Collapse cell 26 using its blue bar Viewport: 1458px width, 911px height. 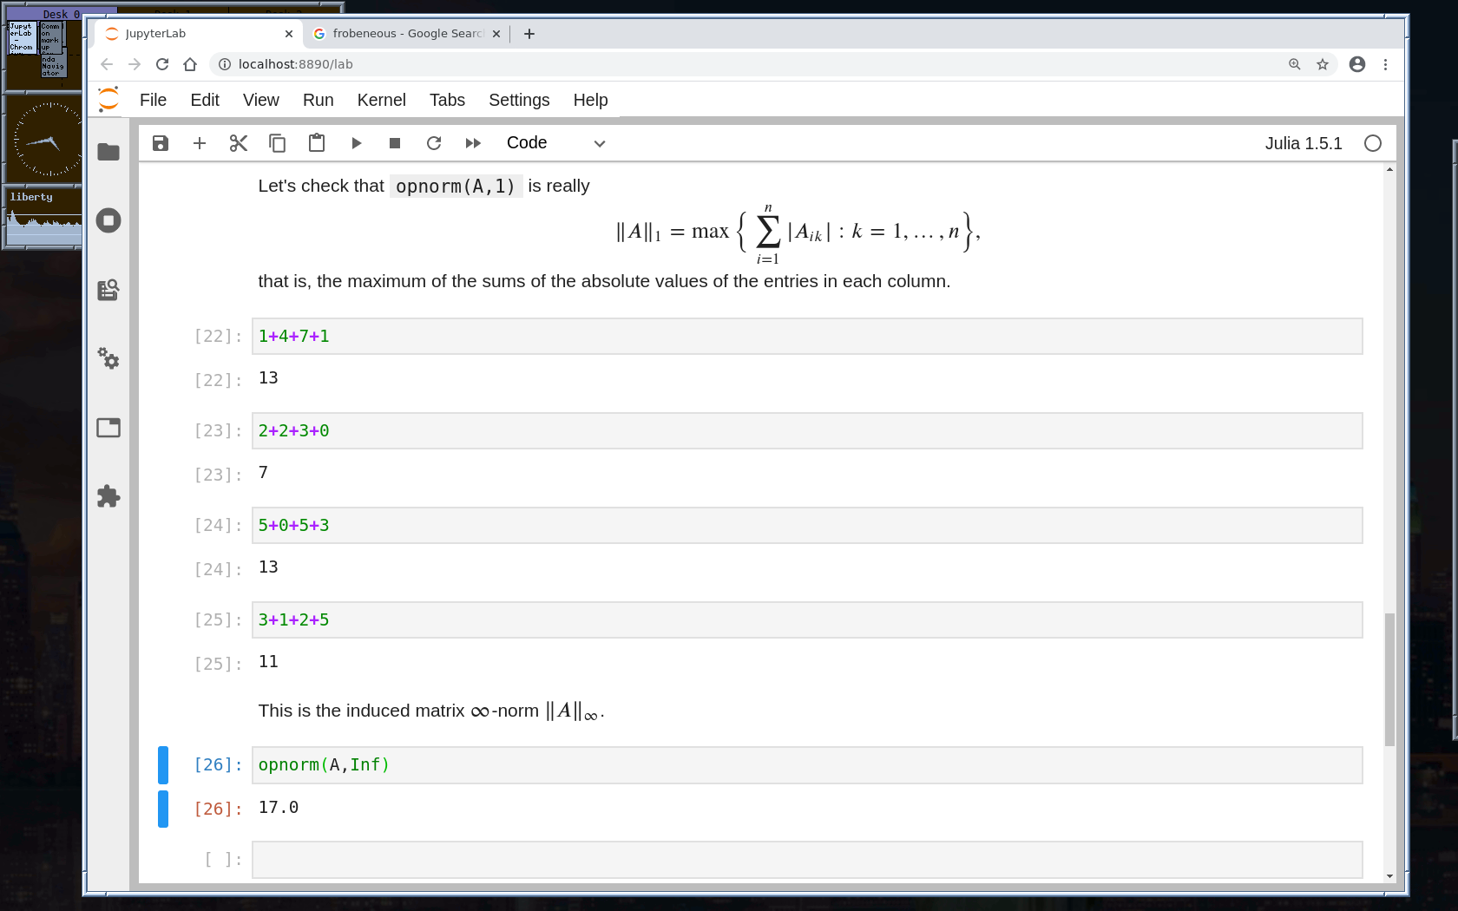tap(163, 765)
